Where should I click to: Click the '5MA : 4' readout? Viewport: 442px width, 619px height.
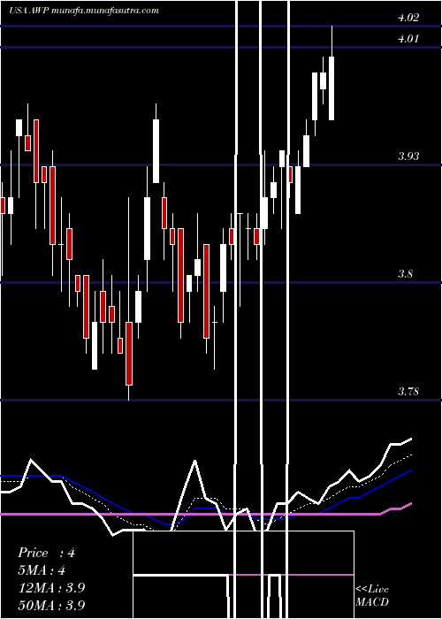(42, 570)
